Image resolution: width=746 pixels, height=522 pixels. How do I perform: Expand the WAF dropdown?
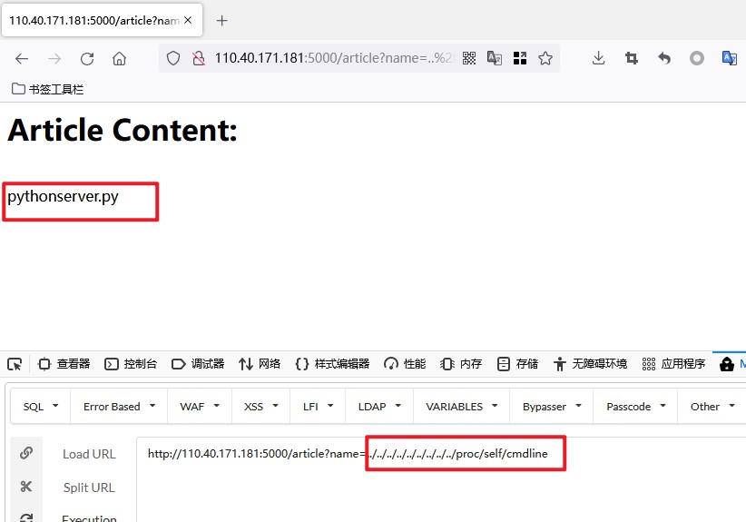click(200, 407)
